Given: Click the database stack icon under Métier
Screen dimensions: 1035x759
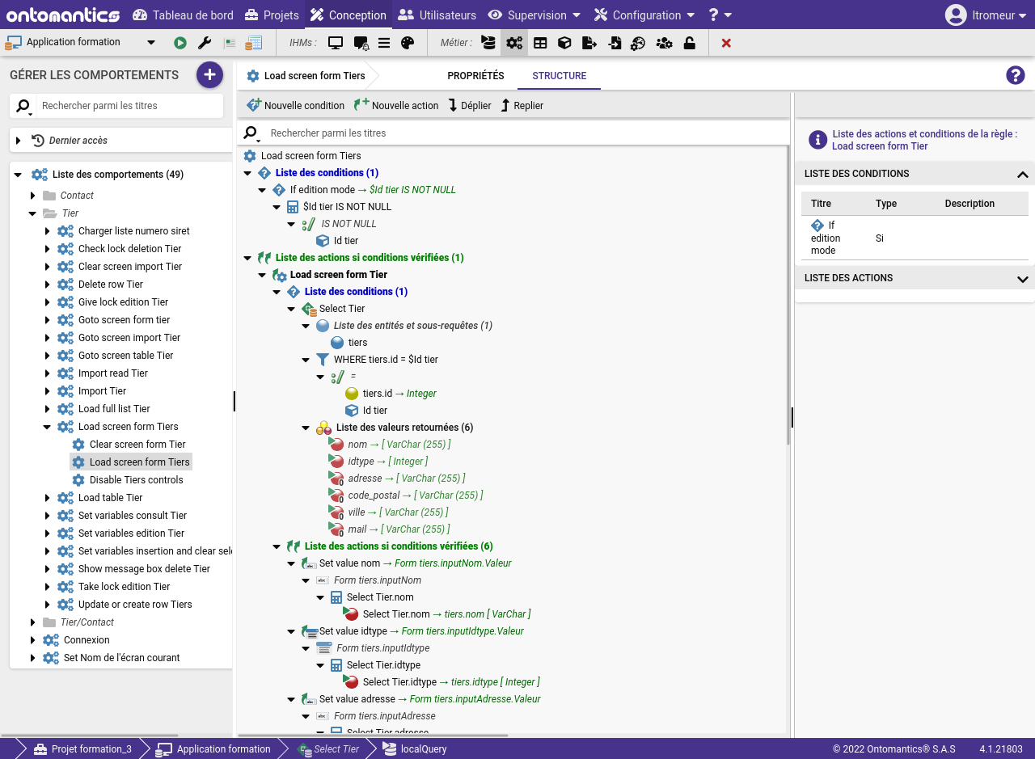Looking at the screenshot, I should coord(488,43).
